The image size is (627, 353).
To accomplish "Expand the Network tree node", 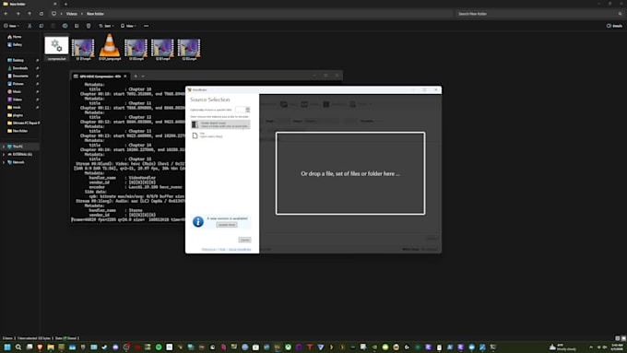I will click(x=4, y=162).
